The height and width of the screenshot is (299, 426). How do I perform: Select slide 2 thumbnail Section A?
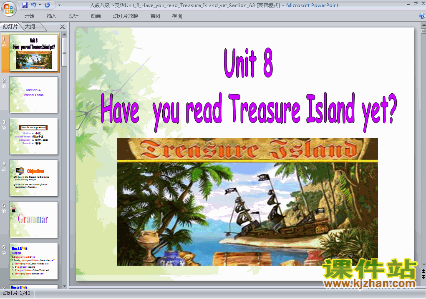(x=34, y=95)
